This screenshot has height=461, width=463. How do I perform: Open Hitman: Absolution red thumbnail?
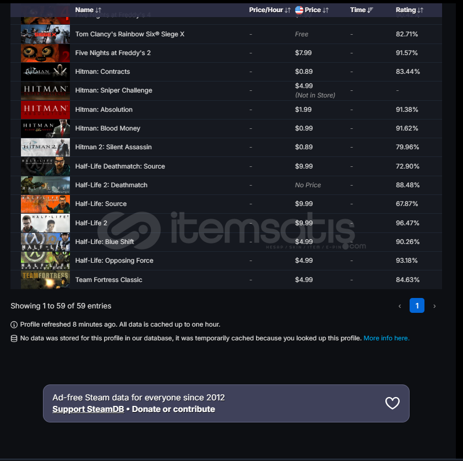46,110
